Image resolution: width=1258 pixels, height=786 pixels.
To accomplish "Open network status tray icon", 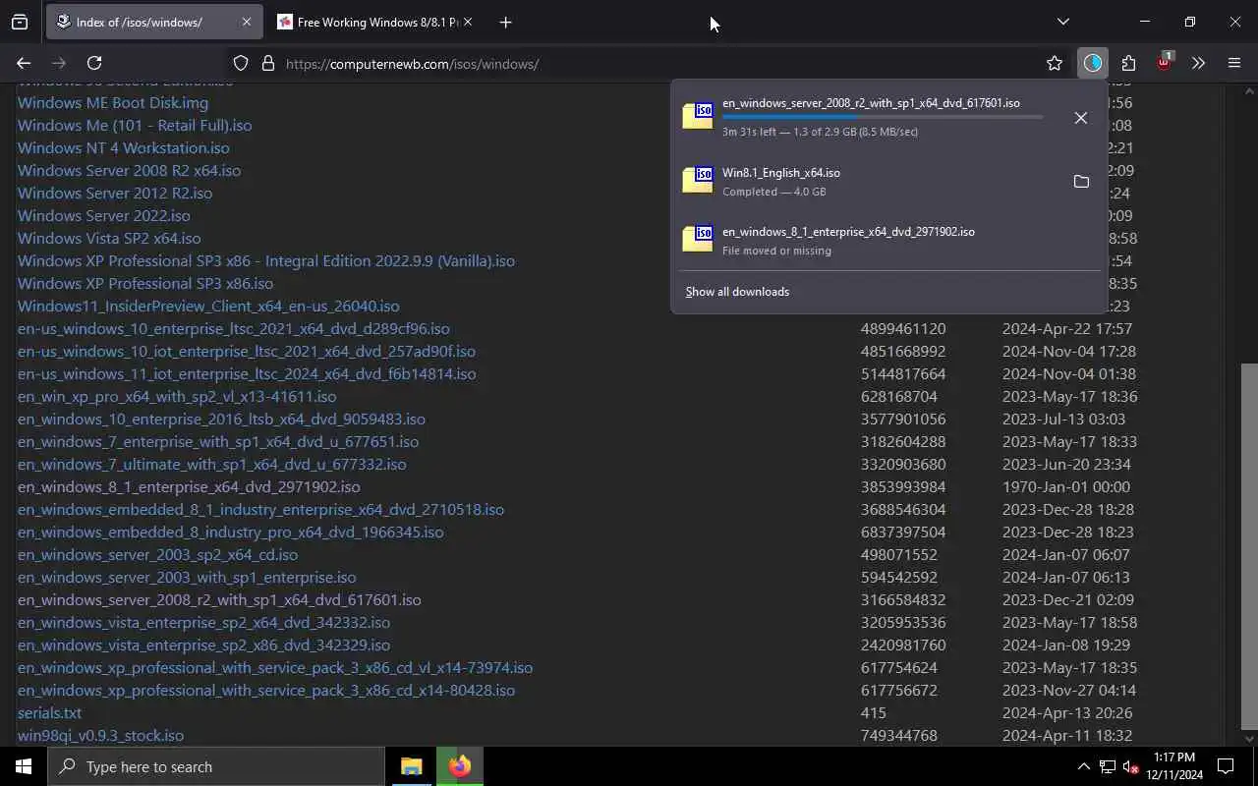I will pyautogui.click(x=1107, y=766).
